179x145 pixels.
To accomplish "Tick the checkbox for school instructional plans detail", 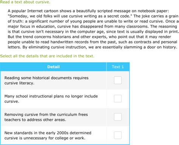I will tap(118, 99).
